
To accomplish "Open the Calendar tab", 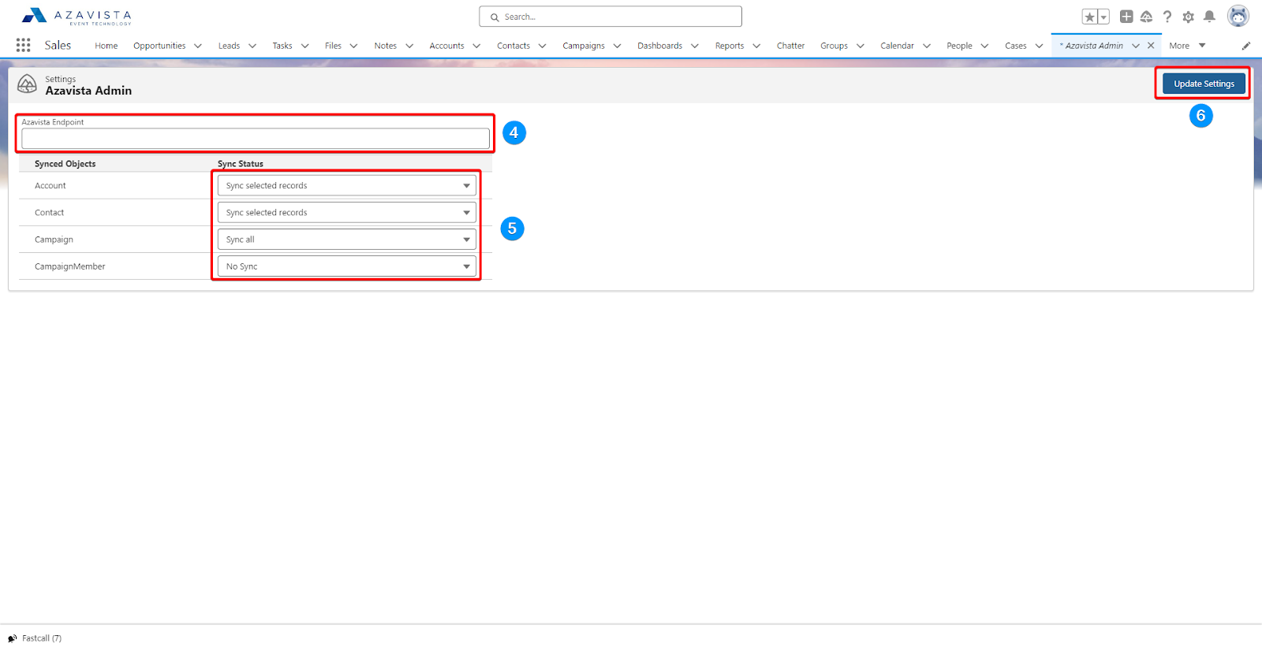I will pyautogui.click(x=898, y=46).
